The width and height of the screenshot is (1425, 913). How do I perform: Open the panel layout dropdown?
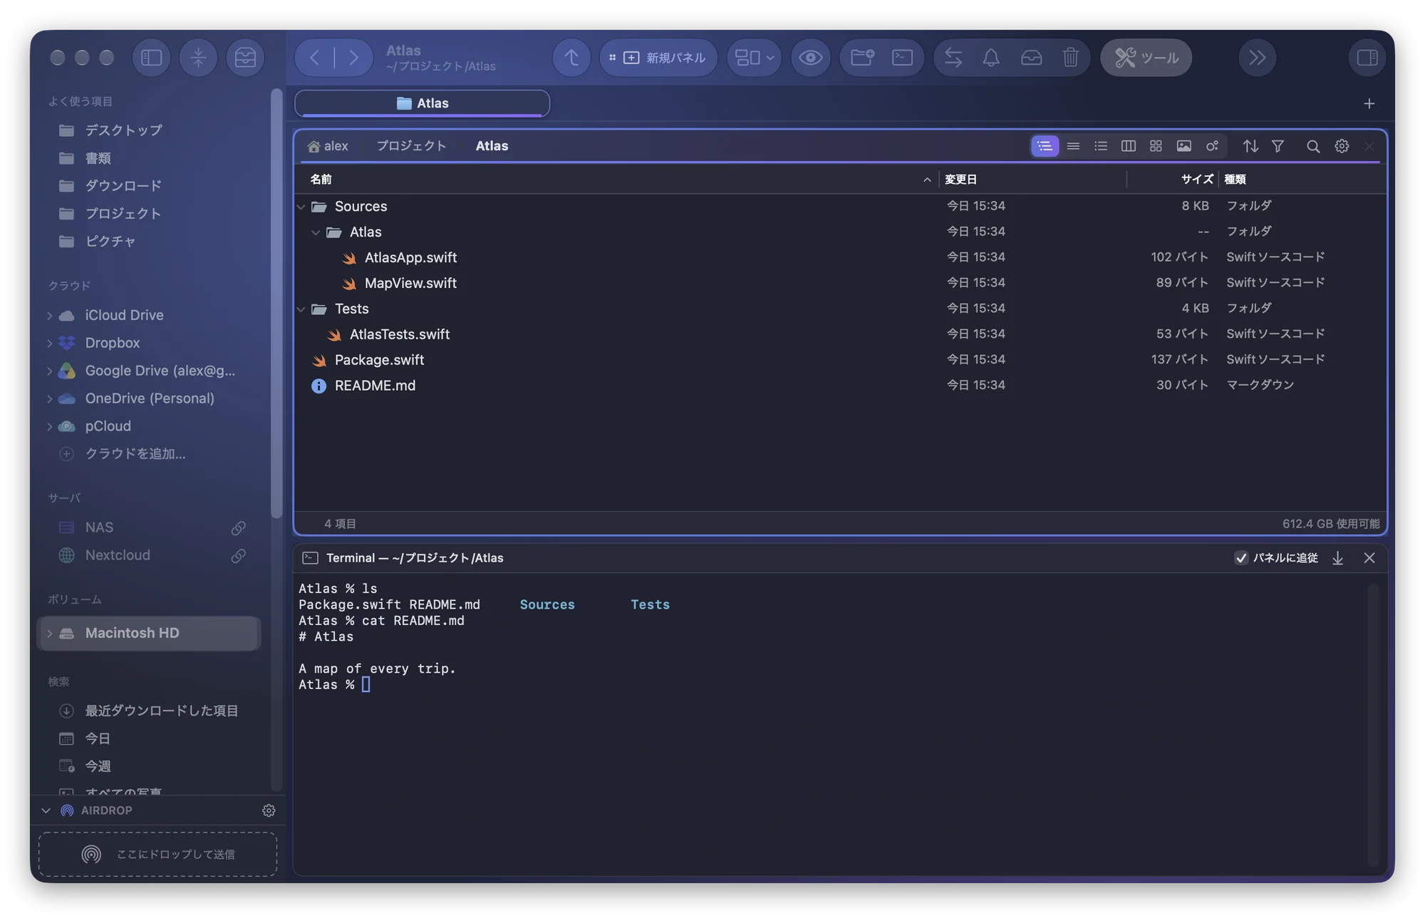[x=754, y=58]
